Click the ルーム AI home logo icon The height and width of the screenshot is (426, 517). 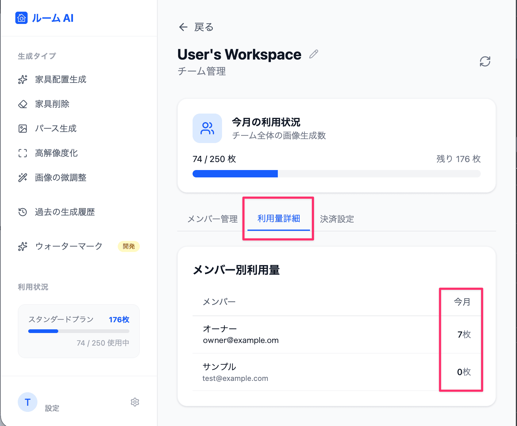click(x=21, y=18)
